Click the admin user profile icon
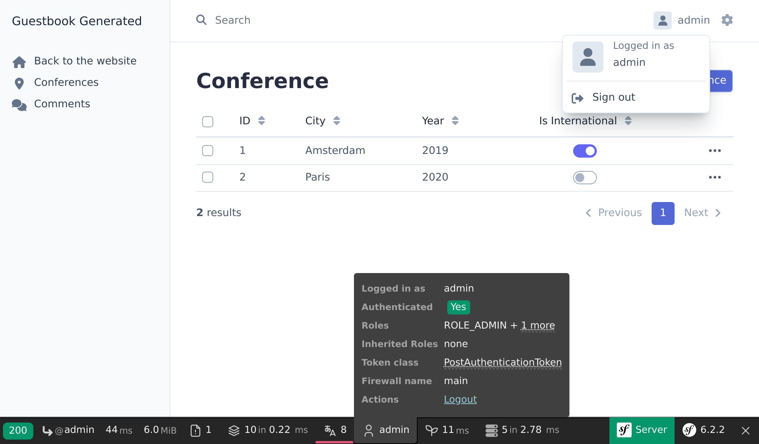Image resolution: width=759 pixels, height=444 pixels. pos(662,20)
